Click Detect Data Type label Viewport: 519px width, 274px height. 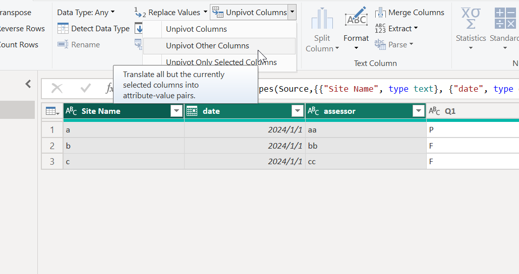[x=100, y=29]
